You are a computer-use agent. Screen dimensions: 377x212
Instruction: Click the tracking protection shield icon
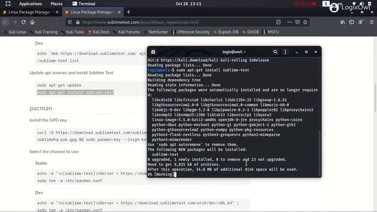70,22
